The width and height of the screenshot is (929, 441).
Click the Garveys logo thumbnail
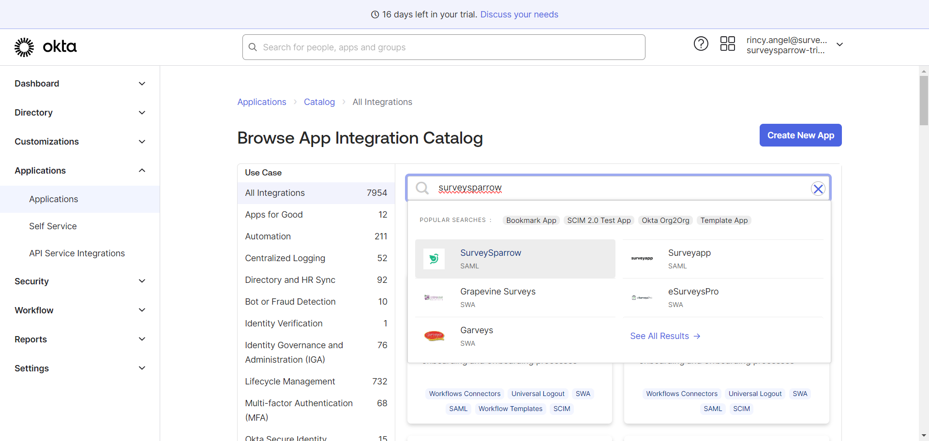[434, 336]
